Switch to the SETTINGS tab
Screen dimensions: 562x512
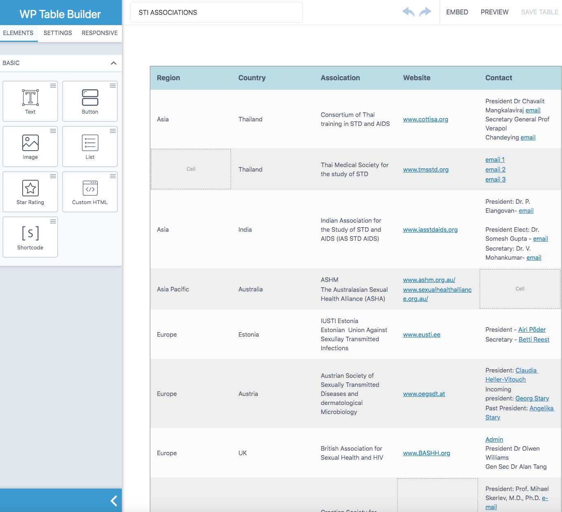pyautogui.click(x=58, y=33)
